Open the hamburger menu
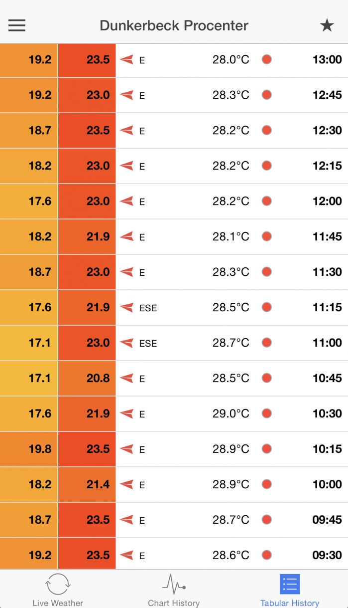348x608 pixels. pyautogui.click(x=17, y=25)
